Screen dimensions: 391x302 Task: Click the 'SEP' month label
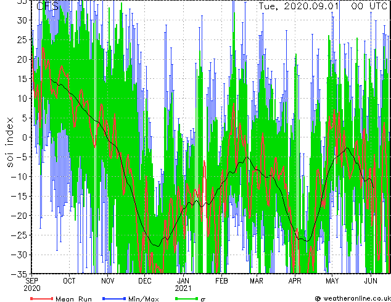(x=32, y=281)
